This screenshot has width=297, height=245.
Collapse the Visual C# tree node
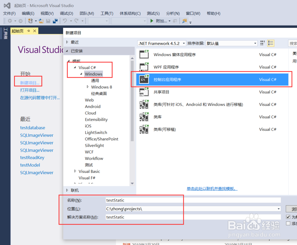coord(75,67)
